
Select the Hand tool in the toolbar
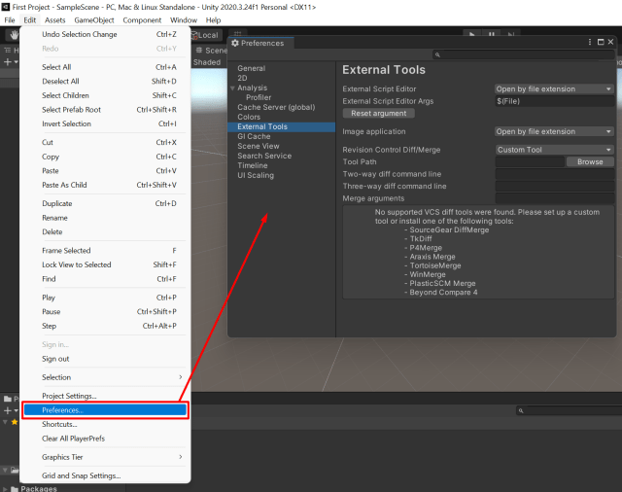coord(15,35)
